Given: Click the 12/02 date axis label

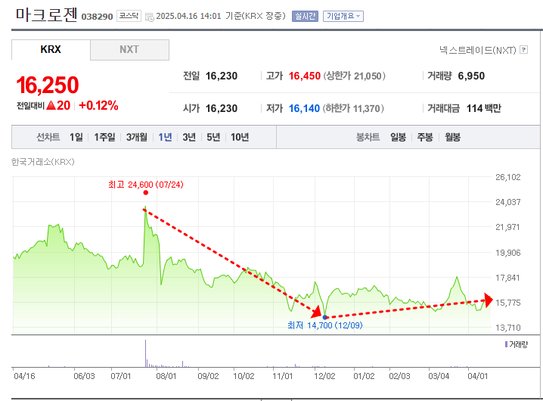Looking at the screenshot, I should click(324, 376).
